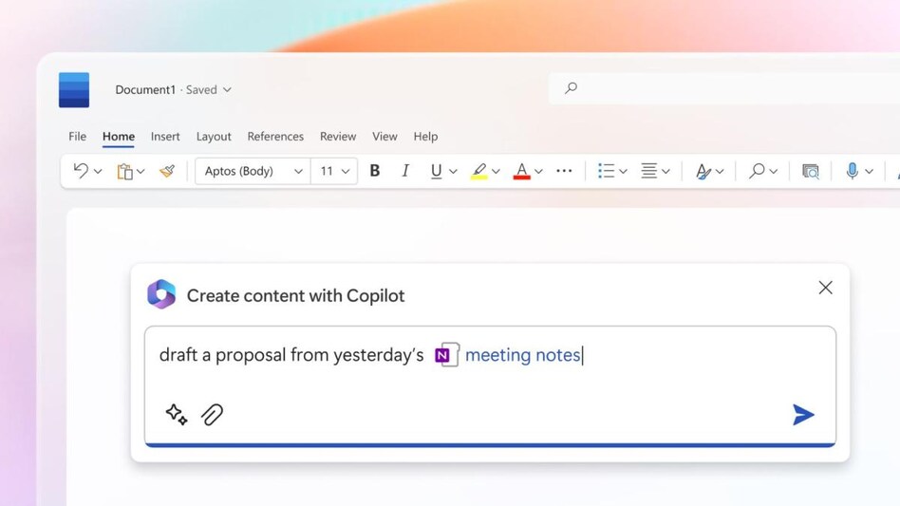
Task: Click the Editor review icon in ribbon
Action: coord(811,171)
